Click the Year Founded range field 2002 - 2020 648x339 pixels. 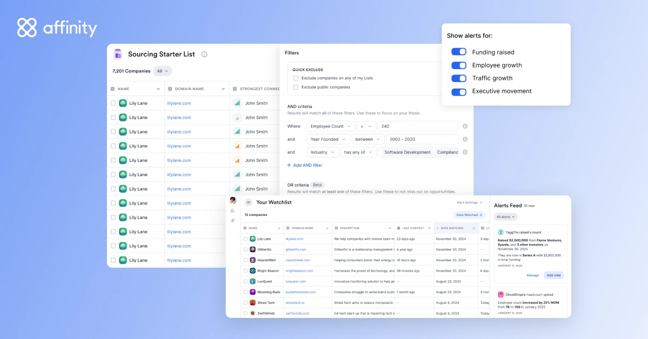coord(422,139)
